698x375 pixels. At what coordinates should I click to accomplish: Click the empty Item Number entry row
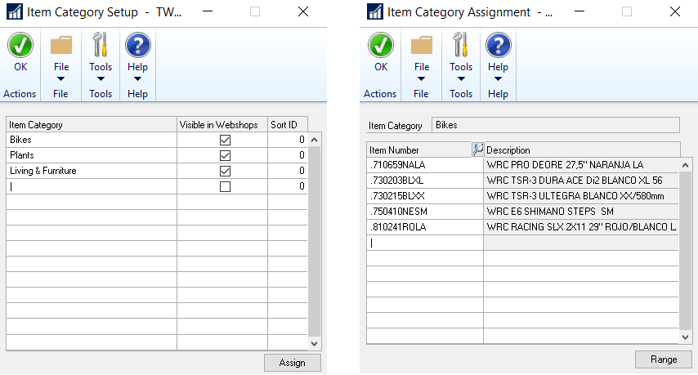pos(425,243)
